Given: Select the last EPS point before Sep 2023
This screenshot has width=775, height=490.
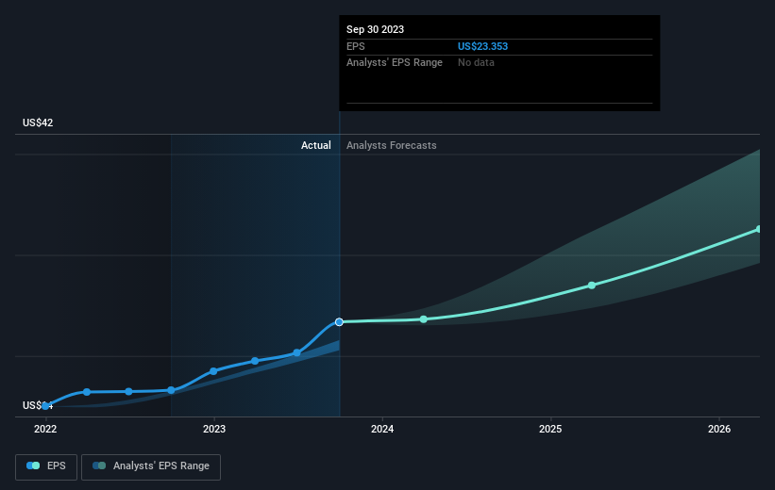Looking at the screenshot, I should [x=297, y=352].
